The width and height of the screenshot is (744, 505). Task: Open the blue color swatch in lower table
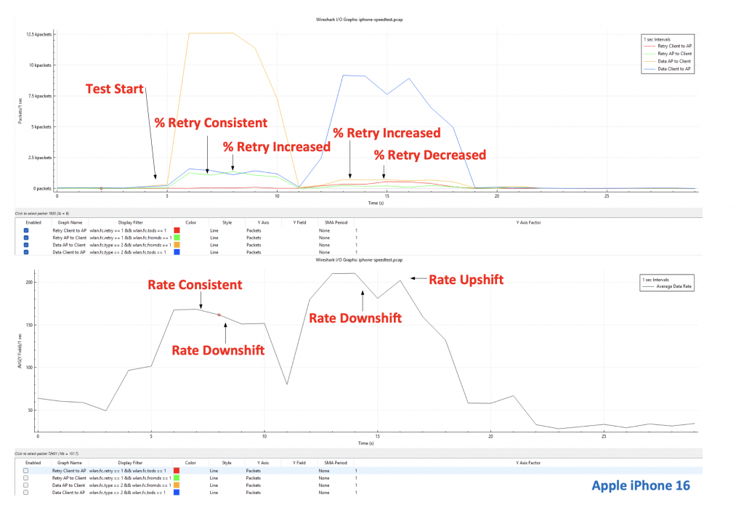[x=177, y=493]
